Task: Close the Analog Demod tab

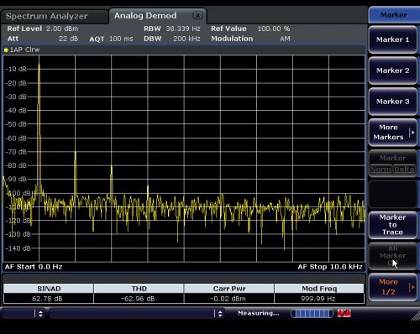Action: 197,15
